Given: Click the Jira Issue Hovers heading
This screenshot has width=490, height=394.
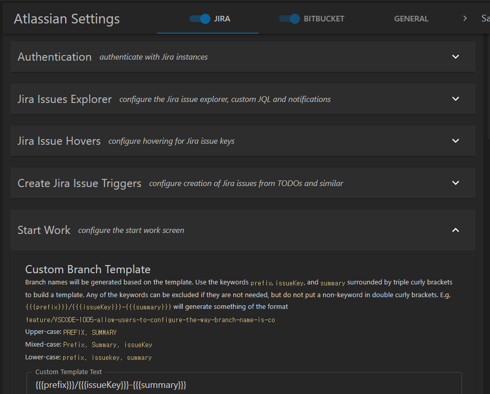Looking at the screenshot, I should (59, 141).
